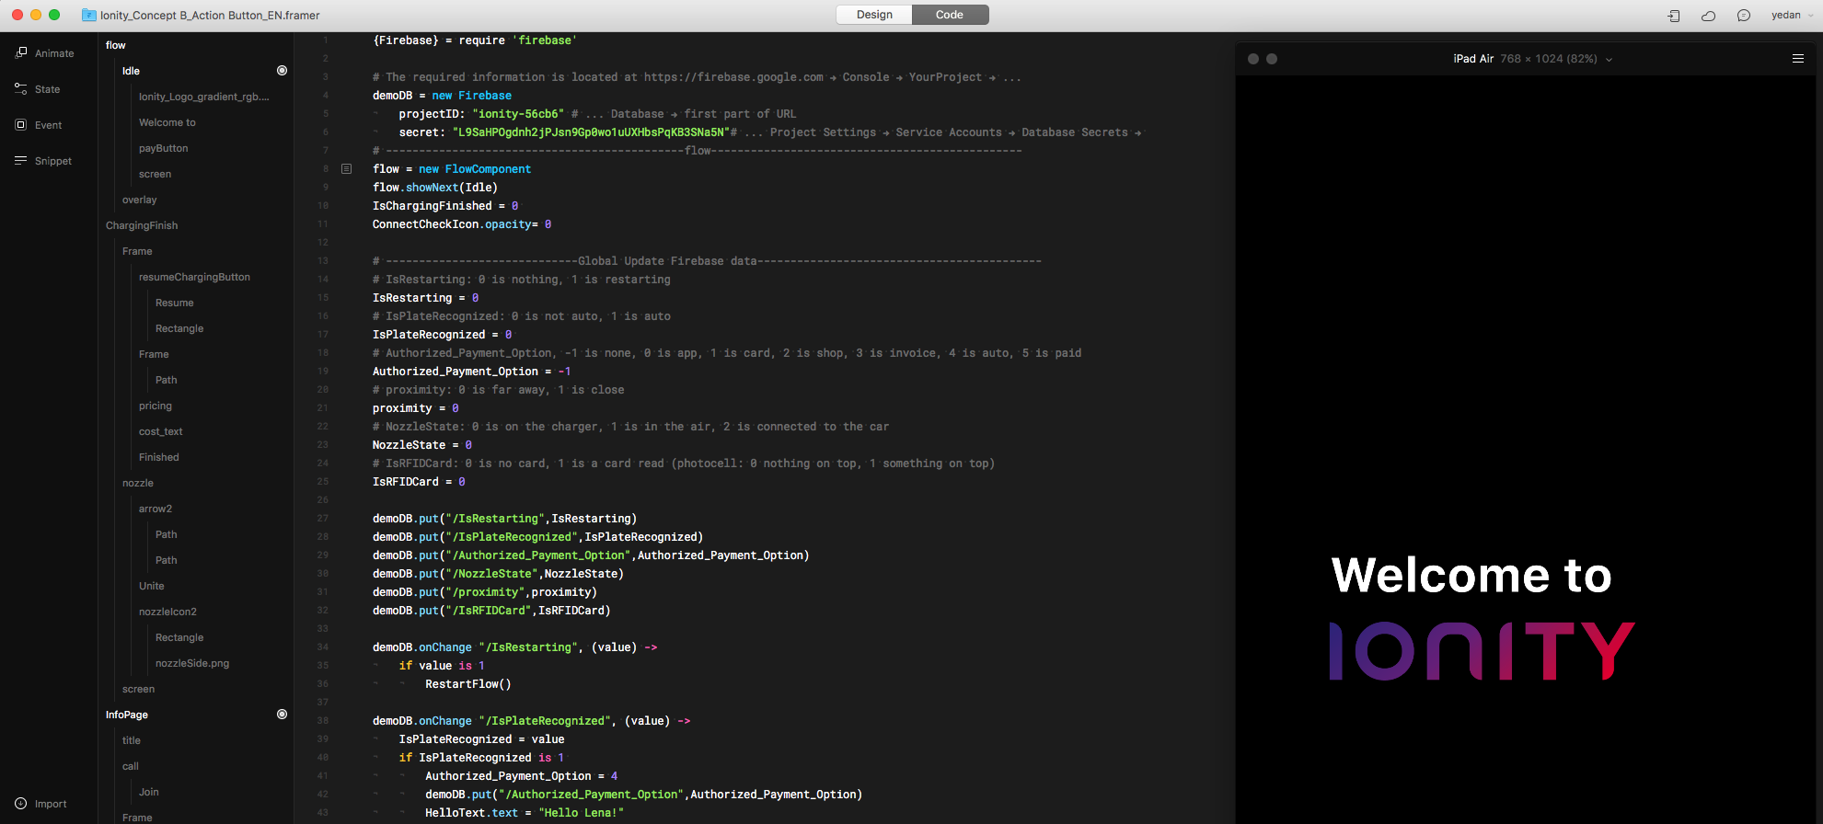This screenshot has height=824, width=1823.
Task: Click the Framer file icon in the title bar
Action: [89, 15]
